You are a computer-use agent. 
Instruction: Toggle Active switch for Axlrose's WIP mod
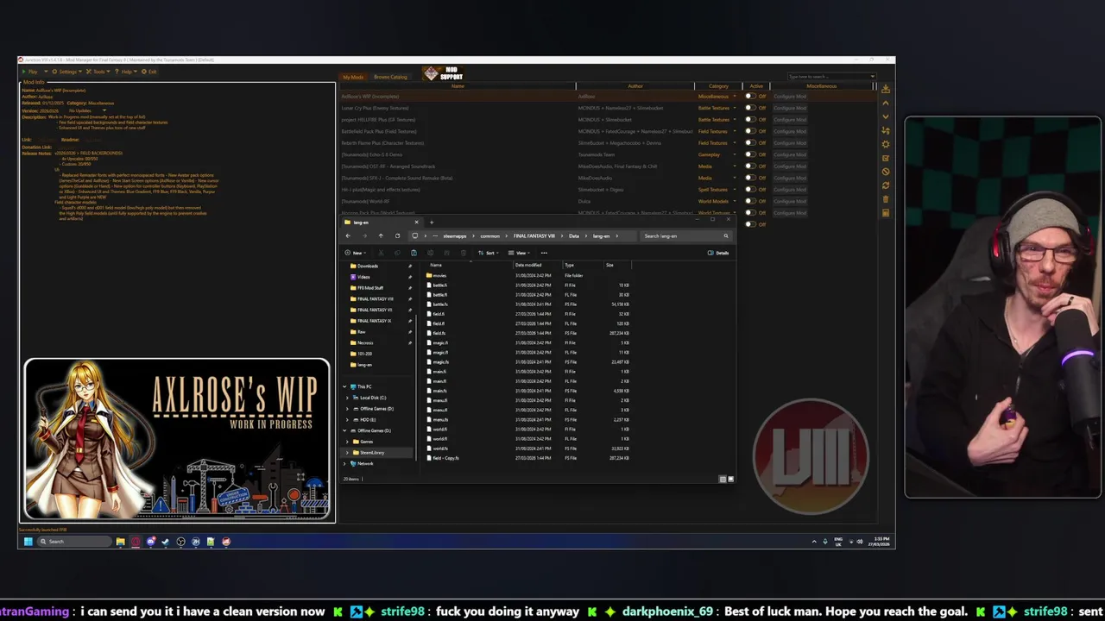751,97
